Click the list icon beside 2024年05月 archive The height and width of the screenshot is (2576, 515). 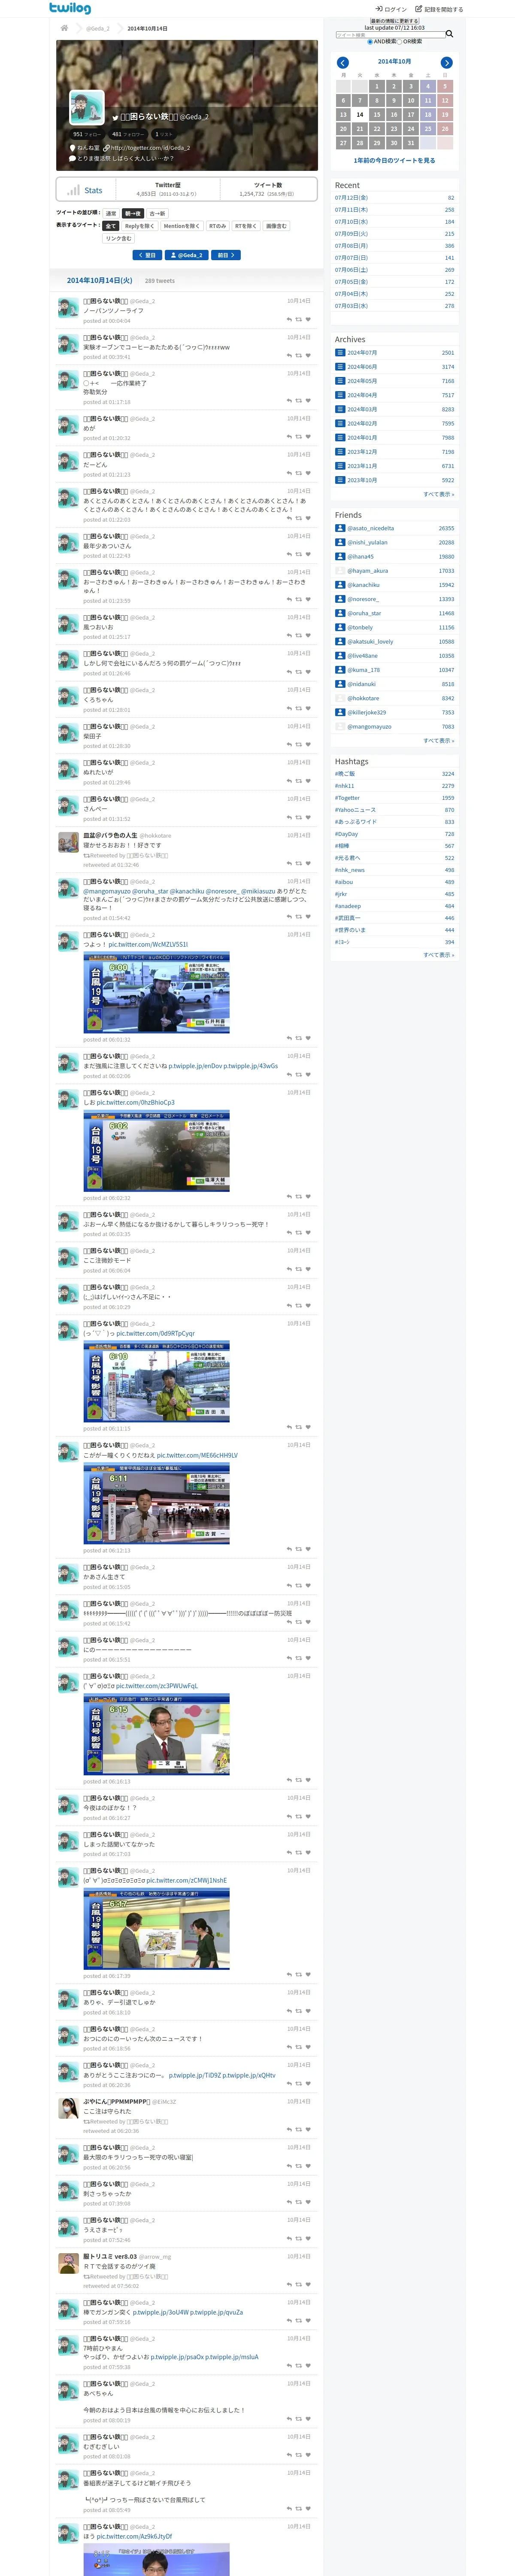coord(340,381)
